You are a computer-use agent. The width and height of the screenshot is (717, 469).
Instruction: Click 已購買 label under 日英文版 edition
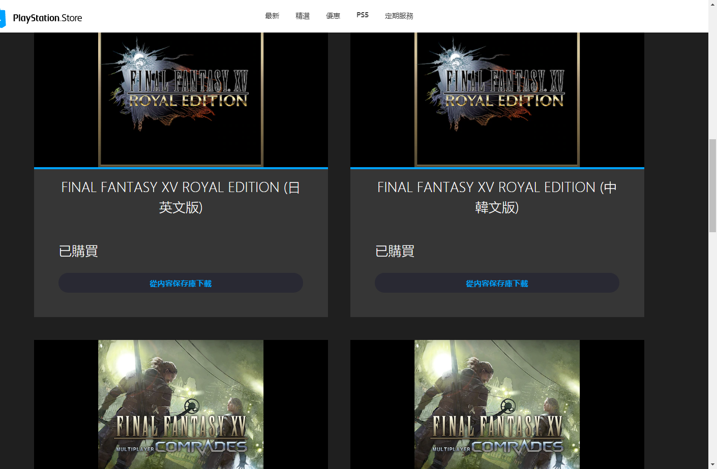tap(78, 251)
